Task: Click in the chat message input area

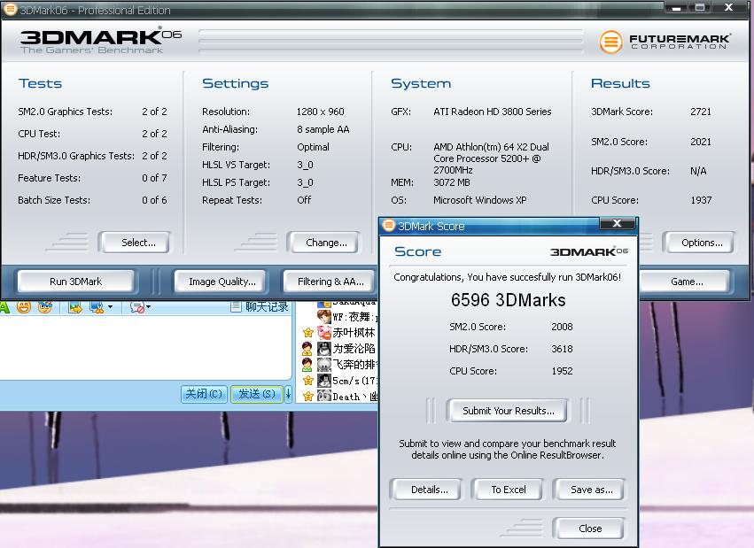Action: click(x=145, y=347)
